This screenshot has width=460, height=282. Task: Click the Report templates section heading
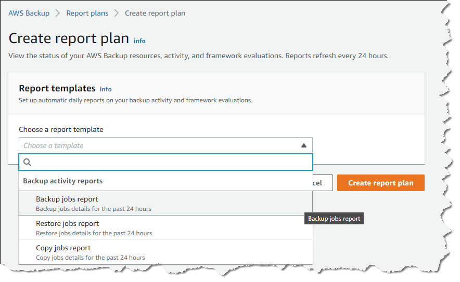coord(57,88)
